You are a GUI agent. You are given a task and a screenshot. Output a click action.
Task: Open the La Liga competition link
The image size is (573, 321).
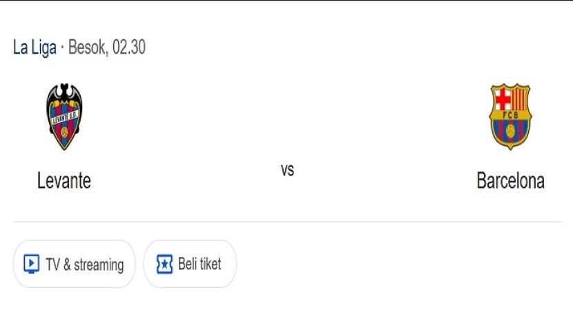[x=35, y=48]
